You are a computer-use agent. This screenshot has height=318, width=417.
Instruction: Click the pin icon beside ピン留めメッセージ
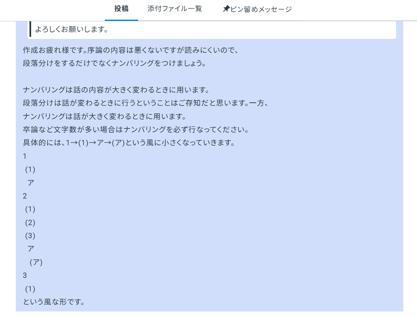coord(226,9)
